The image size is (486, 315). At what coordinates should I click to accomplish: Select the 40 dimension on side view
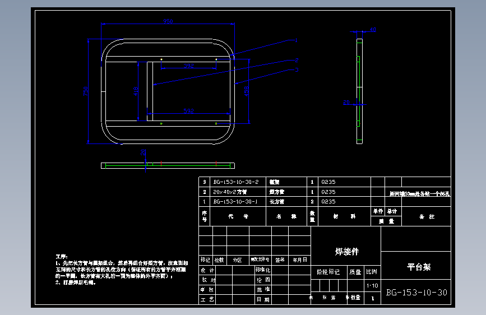(373, 30)
